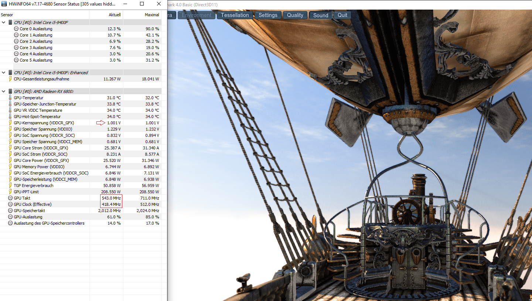Click lightning icon of GPU Core Strom

point(10,148)
